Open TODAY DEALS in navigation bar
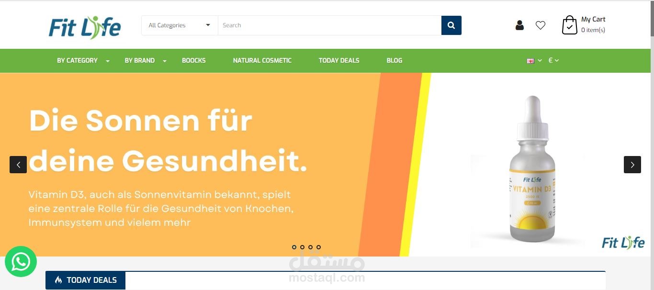 click(339, 60)
